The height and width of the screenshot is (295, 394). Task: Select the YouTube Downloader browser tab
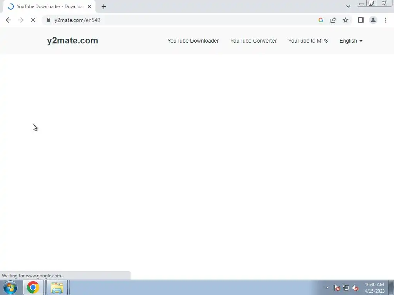coord(49,7)
